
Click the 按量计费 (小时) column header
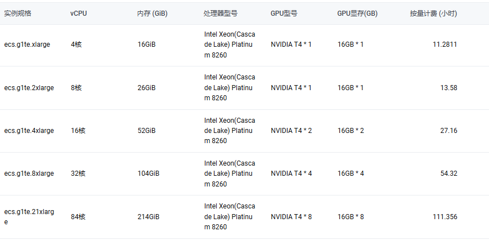tap(433, 14)
